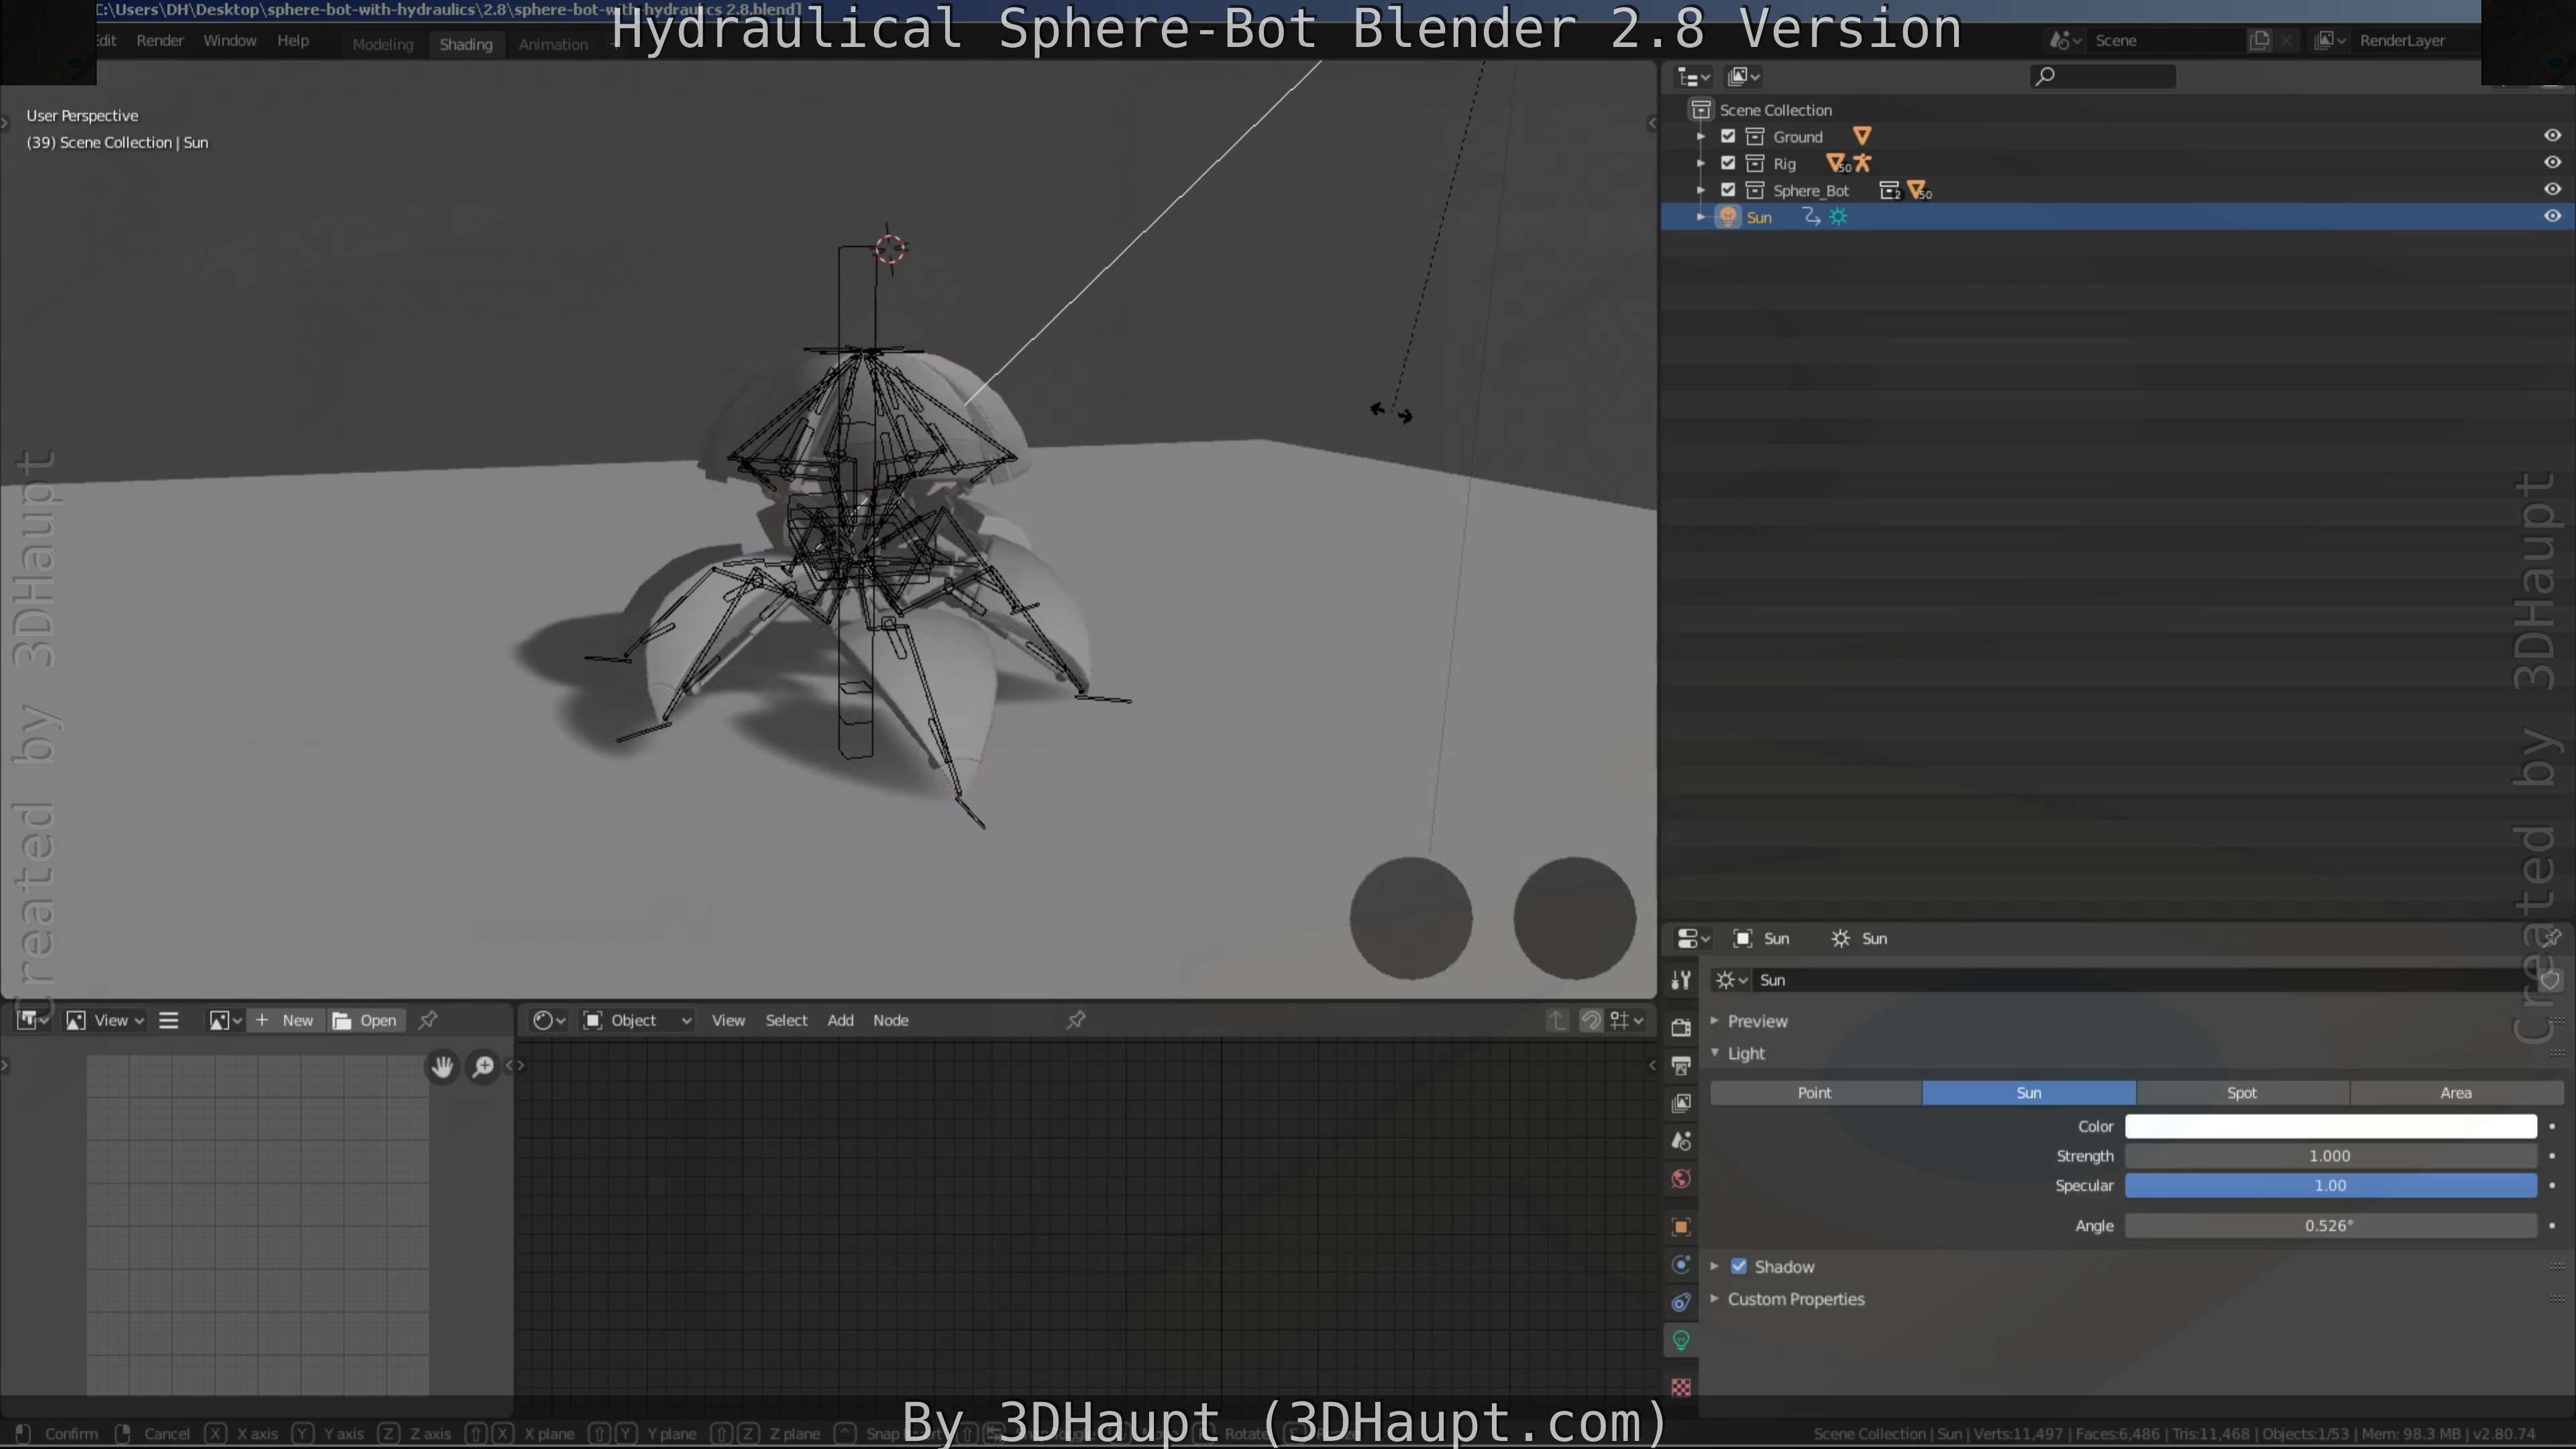Viewport: 2576px width, 1449px height.
Task: Click the New image button
Action: pos(286,1020)
